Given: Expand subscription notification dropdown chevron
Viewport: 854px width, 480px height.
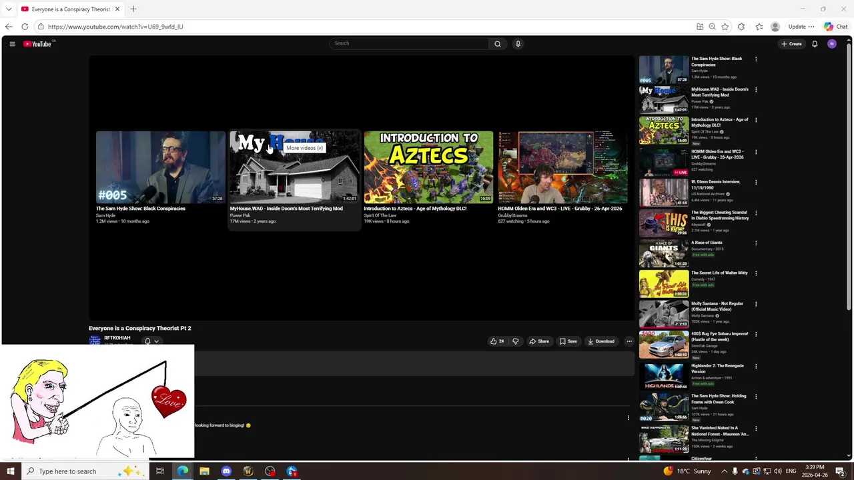Looking at the screenshot, I should click(x=156, y=341).
